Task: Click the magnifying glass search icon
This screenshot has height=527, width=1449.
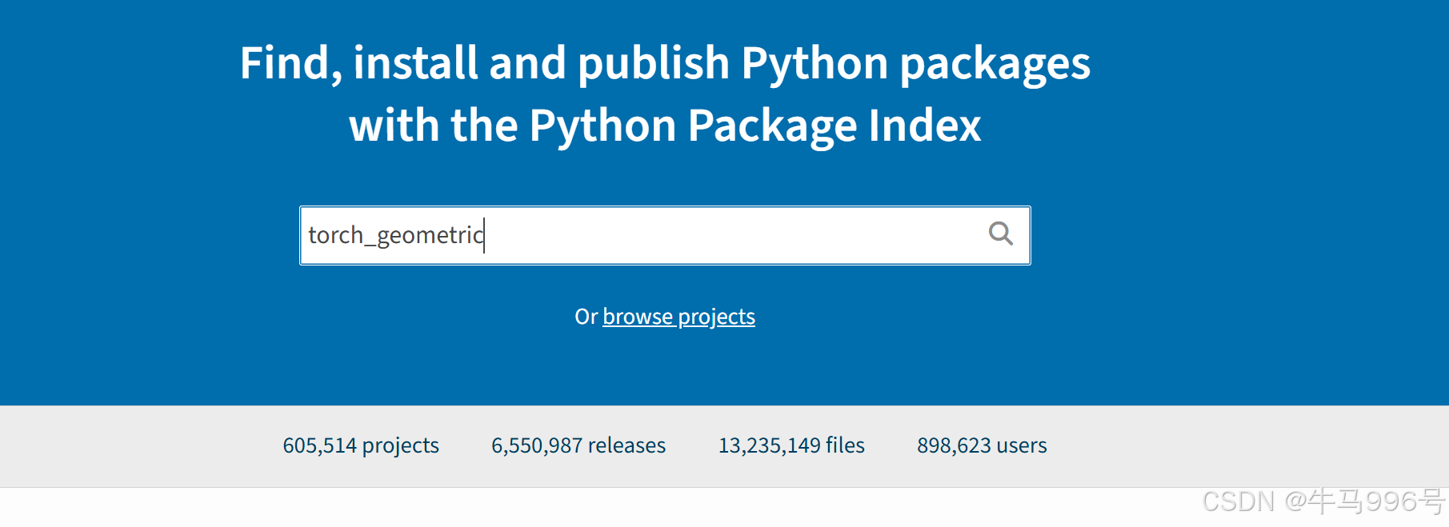Action: tap(1000, 234)
